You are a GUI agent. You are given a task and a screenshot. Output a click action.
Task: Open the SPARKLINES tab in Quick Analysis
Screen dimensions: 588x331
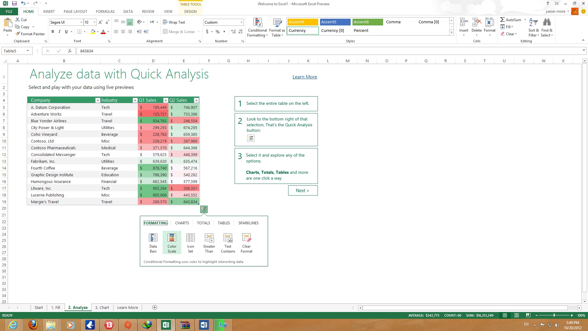point(248,223)
